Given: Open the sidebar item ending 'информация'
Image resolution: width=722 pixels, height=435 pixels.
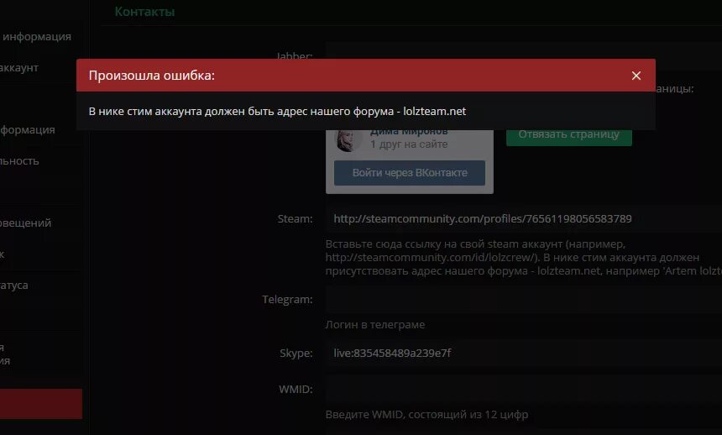Looking at the screenshot, I should coord(36,36).
